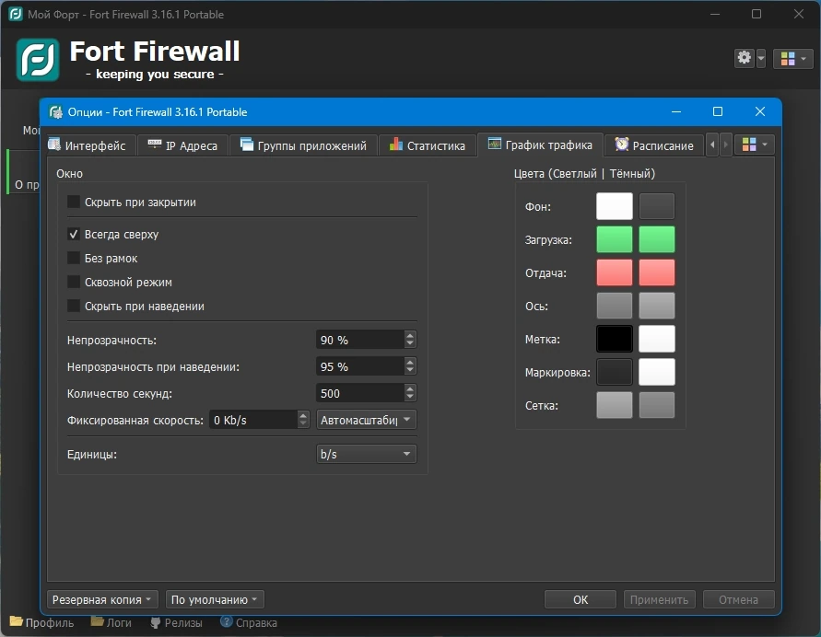Open the Единицы b/s dropdown
Screen dimensions: 821x637
[366, 454]
